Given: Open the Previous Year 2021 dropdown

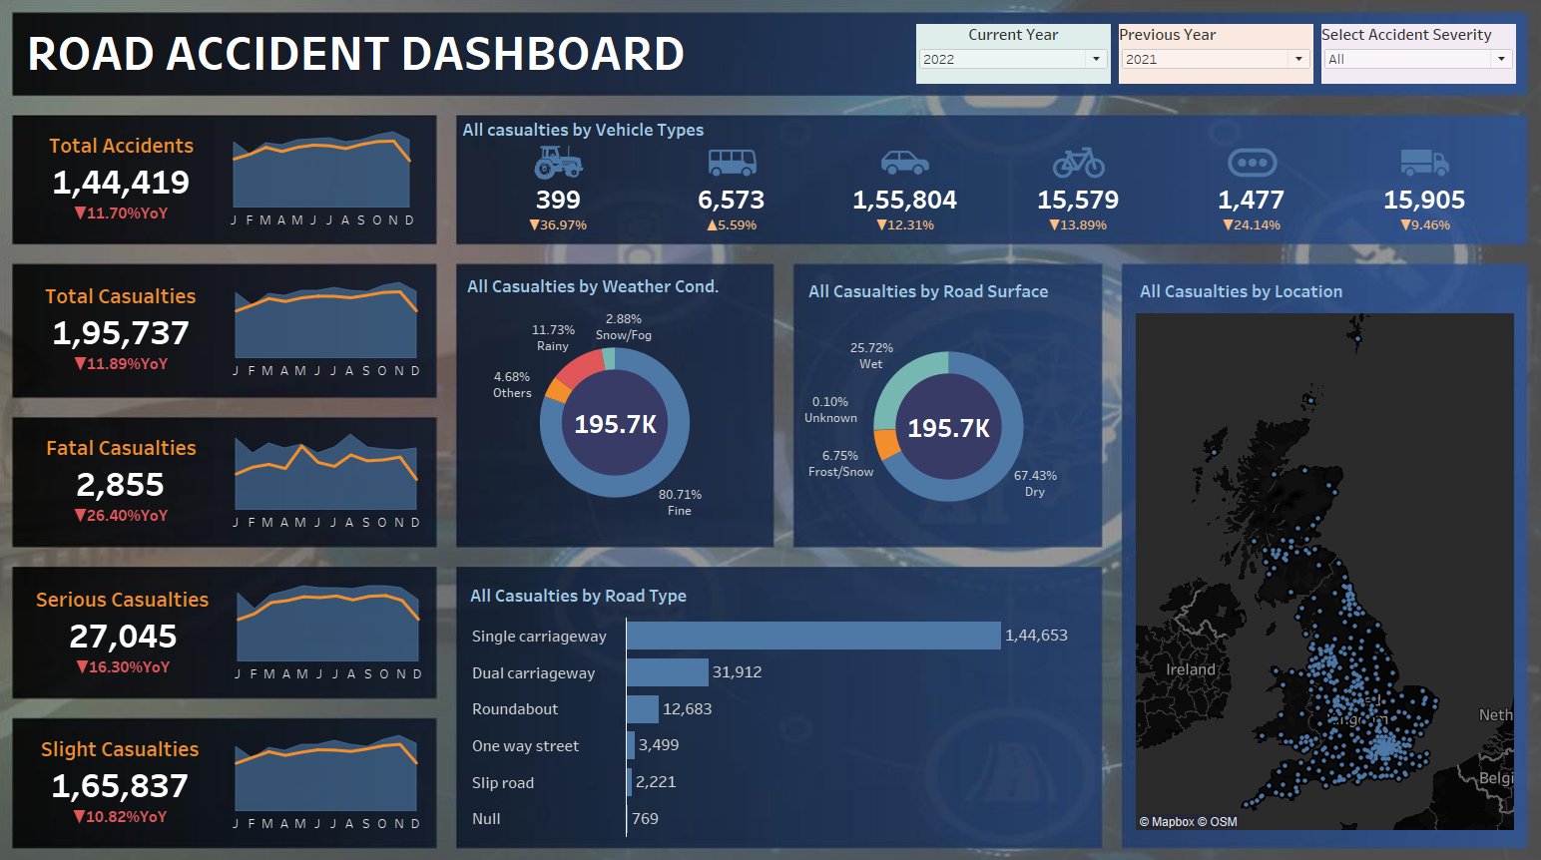Looking at the screenshot, I should [x=1216, y=59].
